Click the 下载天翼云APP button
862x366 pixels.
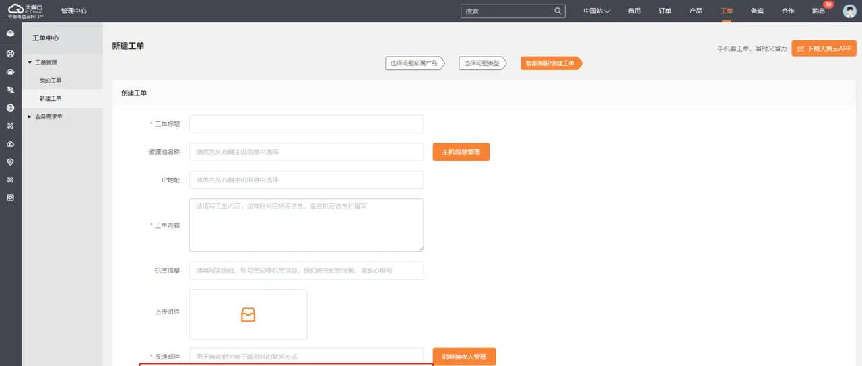click(x=824, y=48)
